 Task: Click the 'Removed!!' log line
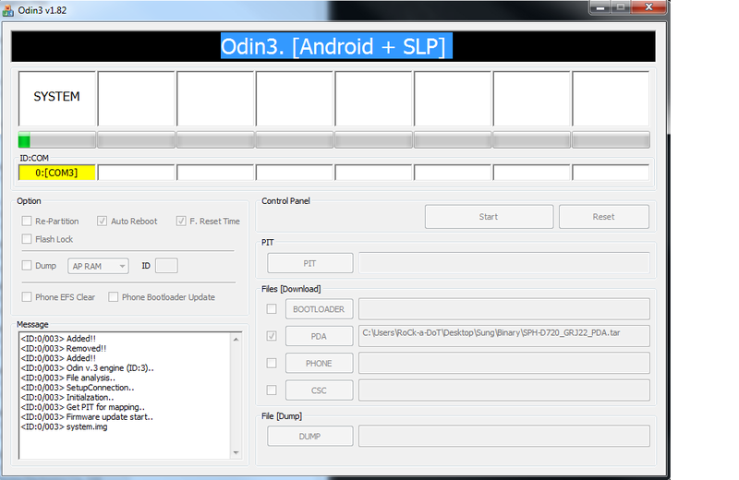click(x=64, y=349)
